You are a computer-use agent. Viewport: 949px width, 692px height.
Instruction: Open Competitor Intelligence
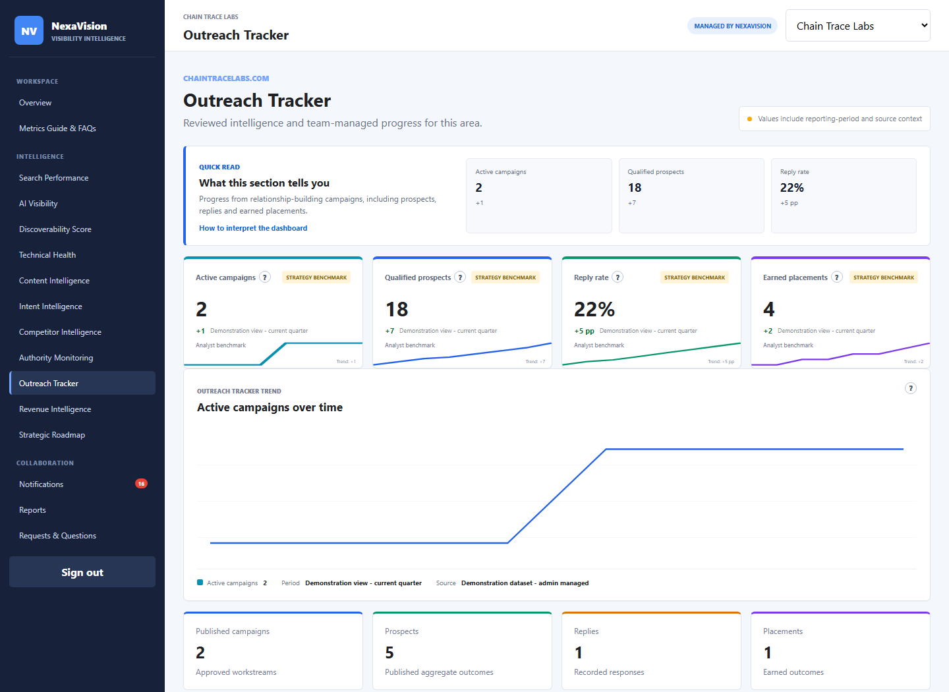pos(82,332)
